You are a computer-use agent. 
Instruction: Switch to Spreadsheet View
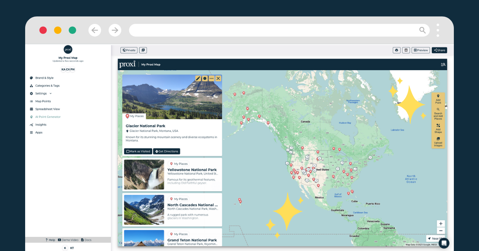pyautogui.click(x=45, y=109)
